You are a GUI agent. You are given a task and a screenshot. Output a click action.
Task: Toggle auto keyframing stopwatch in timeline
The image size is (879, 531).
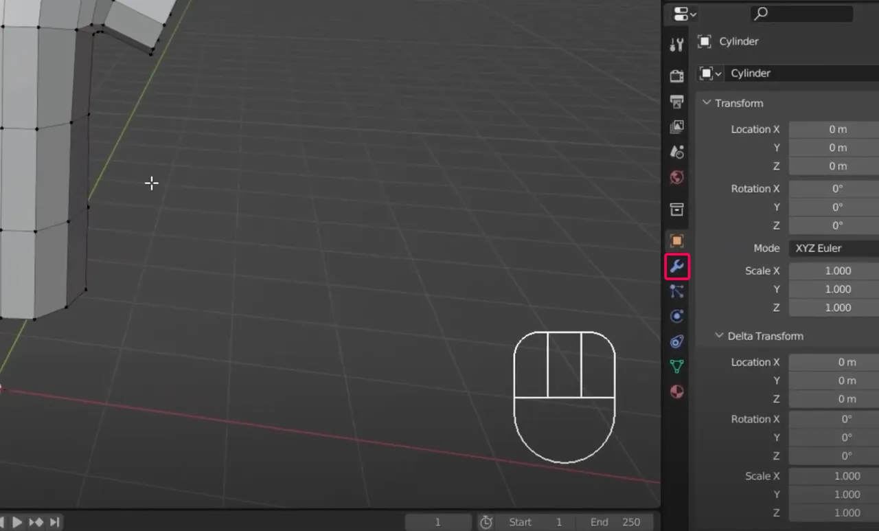pos(487,522)
